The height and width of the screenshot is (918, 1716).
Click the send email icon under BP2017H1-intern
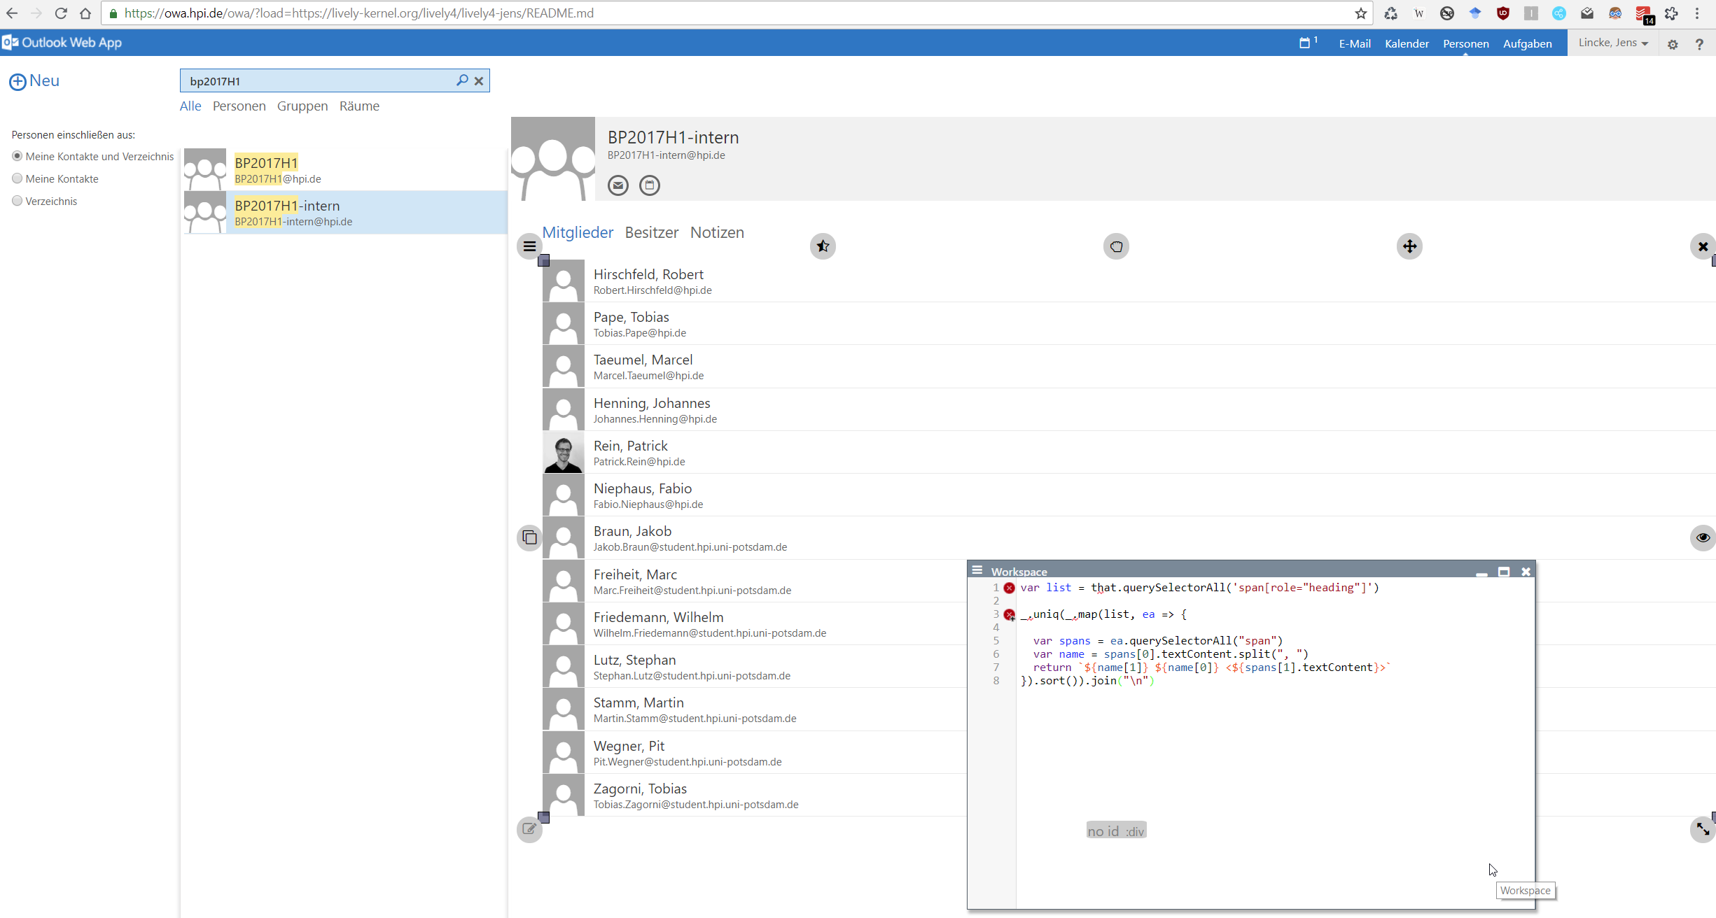pos(618,185)
